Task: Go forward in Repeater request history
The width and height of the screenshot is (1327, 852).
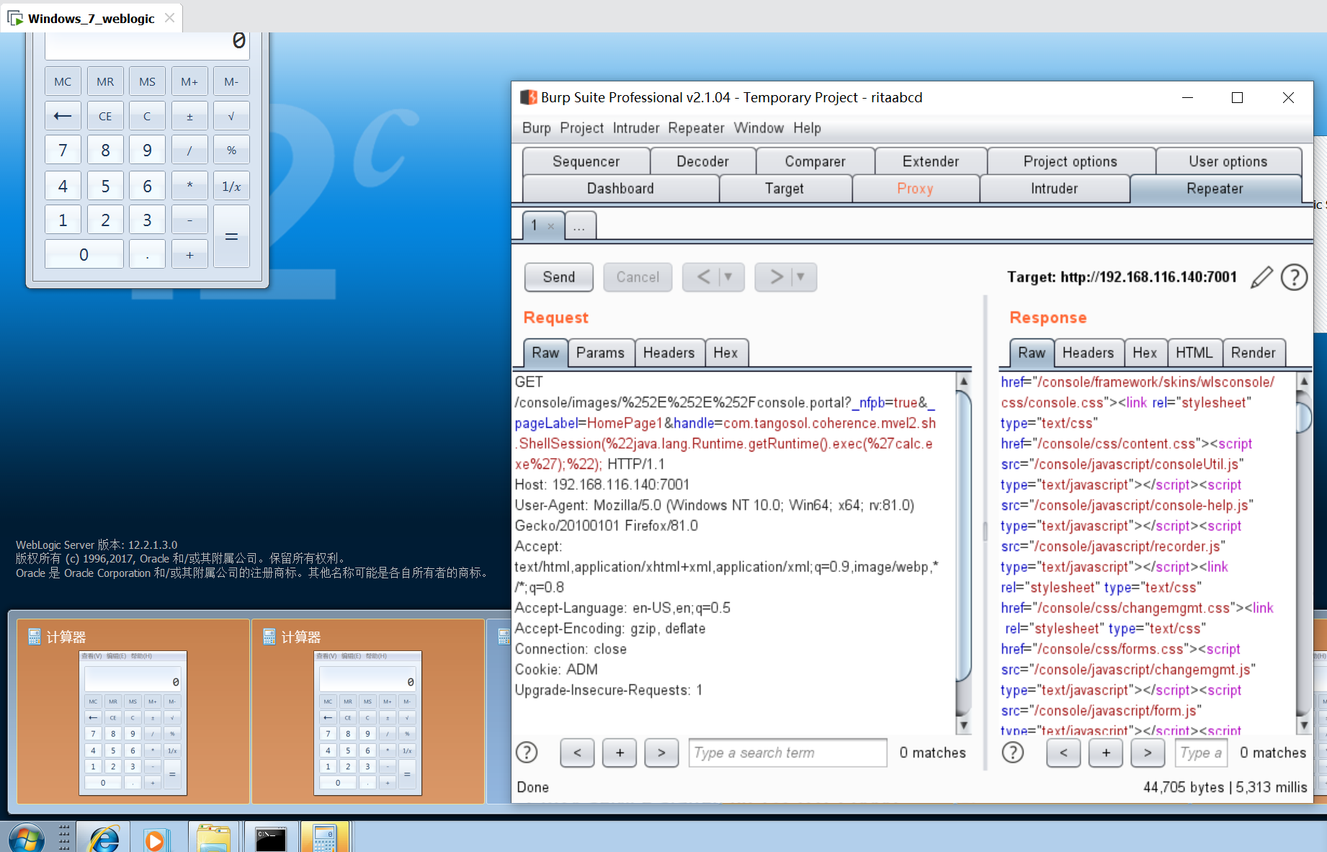Action: pyautogui.click(x=775, y=277)
